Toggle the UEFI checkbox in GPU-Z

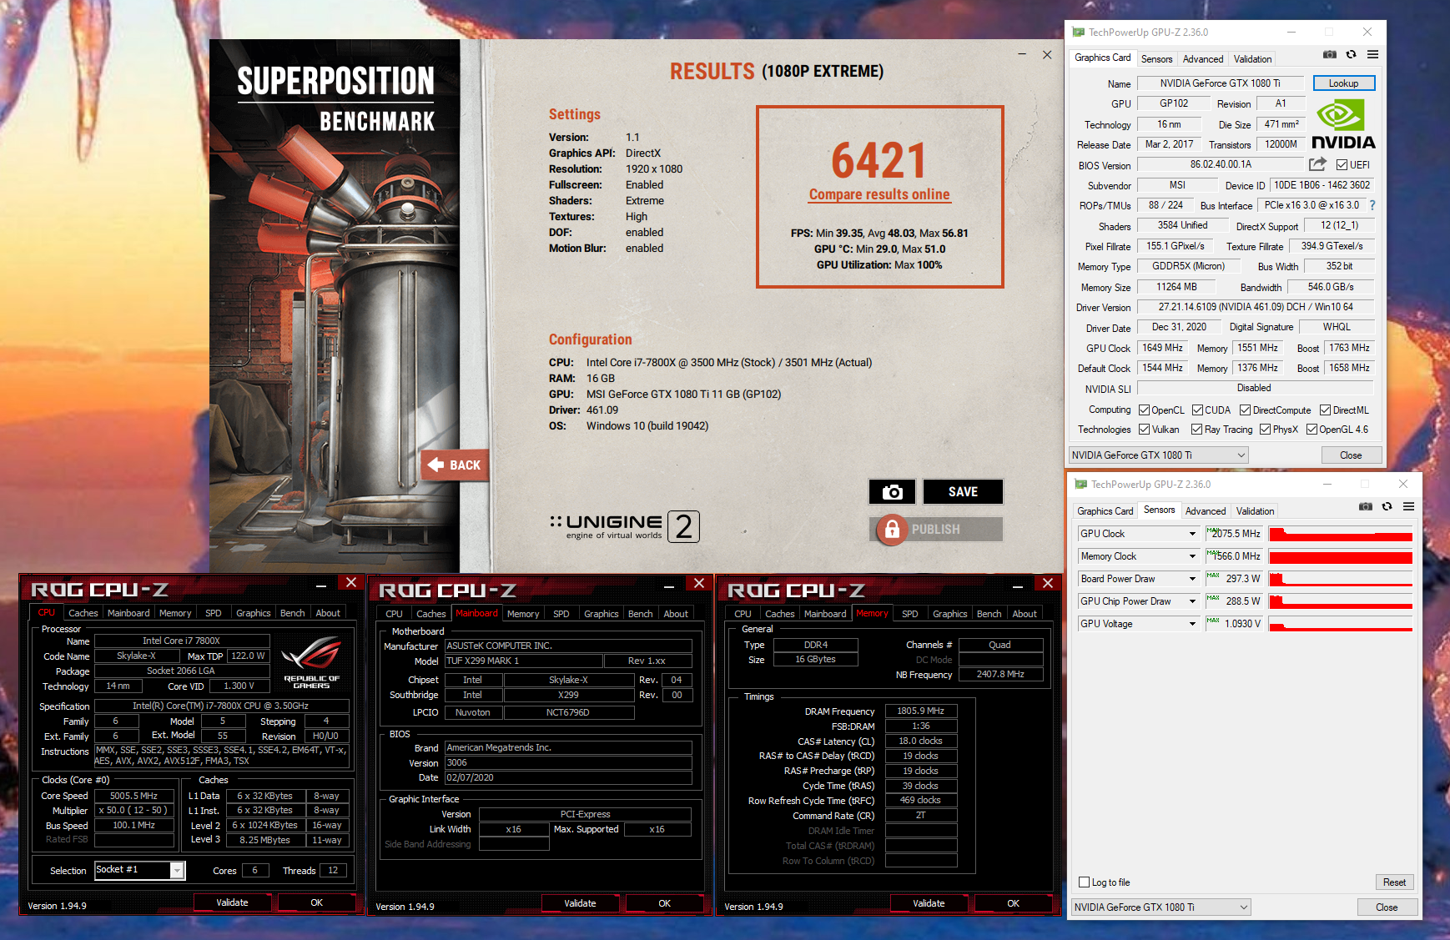click(1342, 165)
